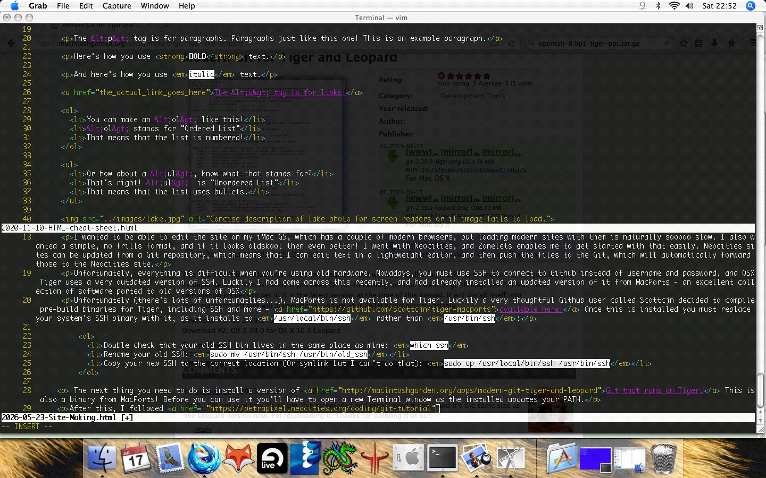Open the Applications folder in Dock
Screen dimensions: 766x478
(x=561, y=458)
